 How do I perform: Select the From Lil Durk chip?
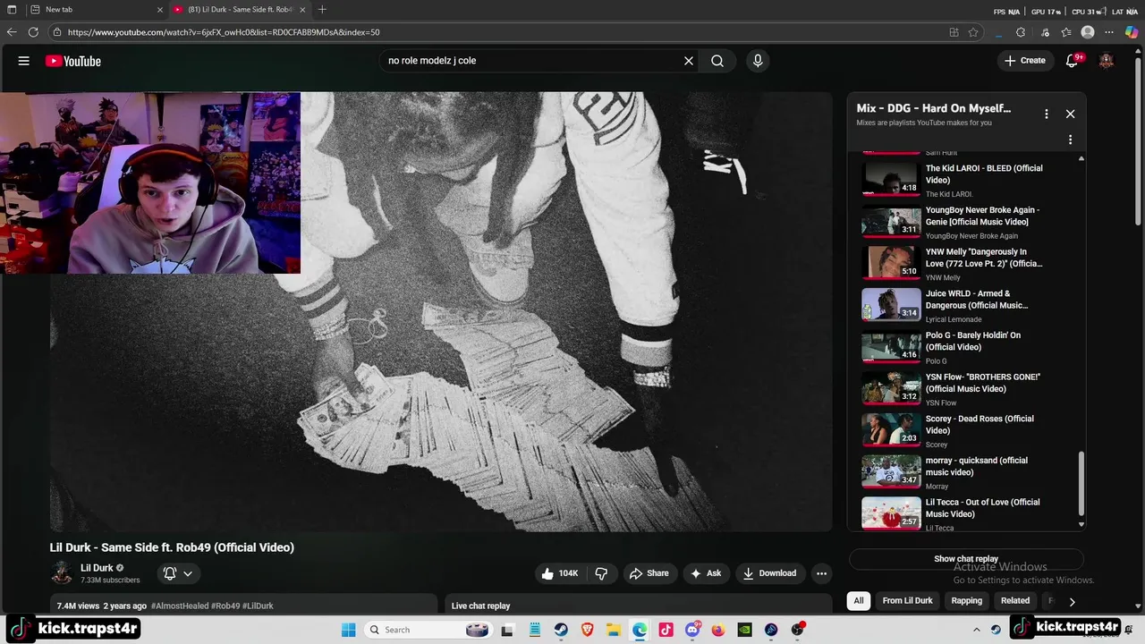click(907, 601)
